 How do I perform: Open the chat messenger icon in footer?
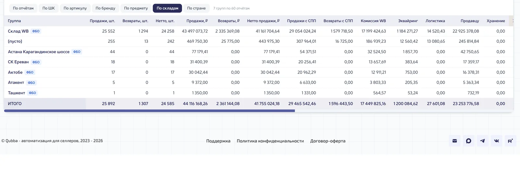point(469,141)
